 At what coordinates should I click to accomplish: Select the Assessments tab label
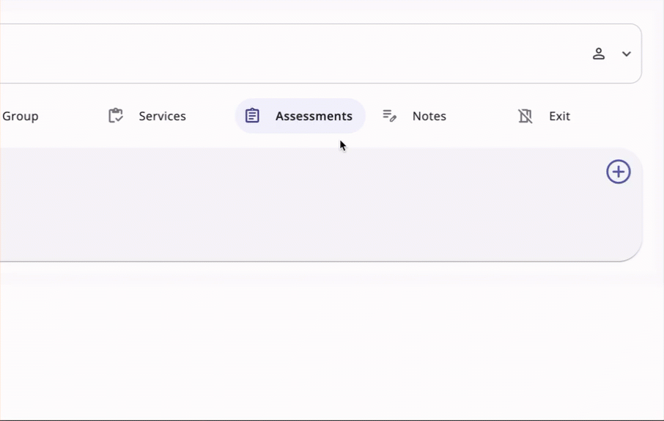point(314,116)
